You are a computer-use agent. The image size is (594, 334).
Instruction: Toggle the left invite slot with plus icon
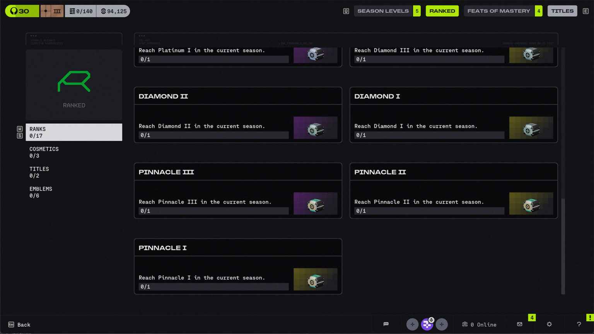pyautogui.click(x=412, y=324)
